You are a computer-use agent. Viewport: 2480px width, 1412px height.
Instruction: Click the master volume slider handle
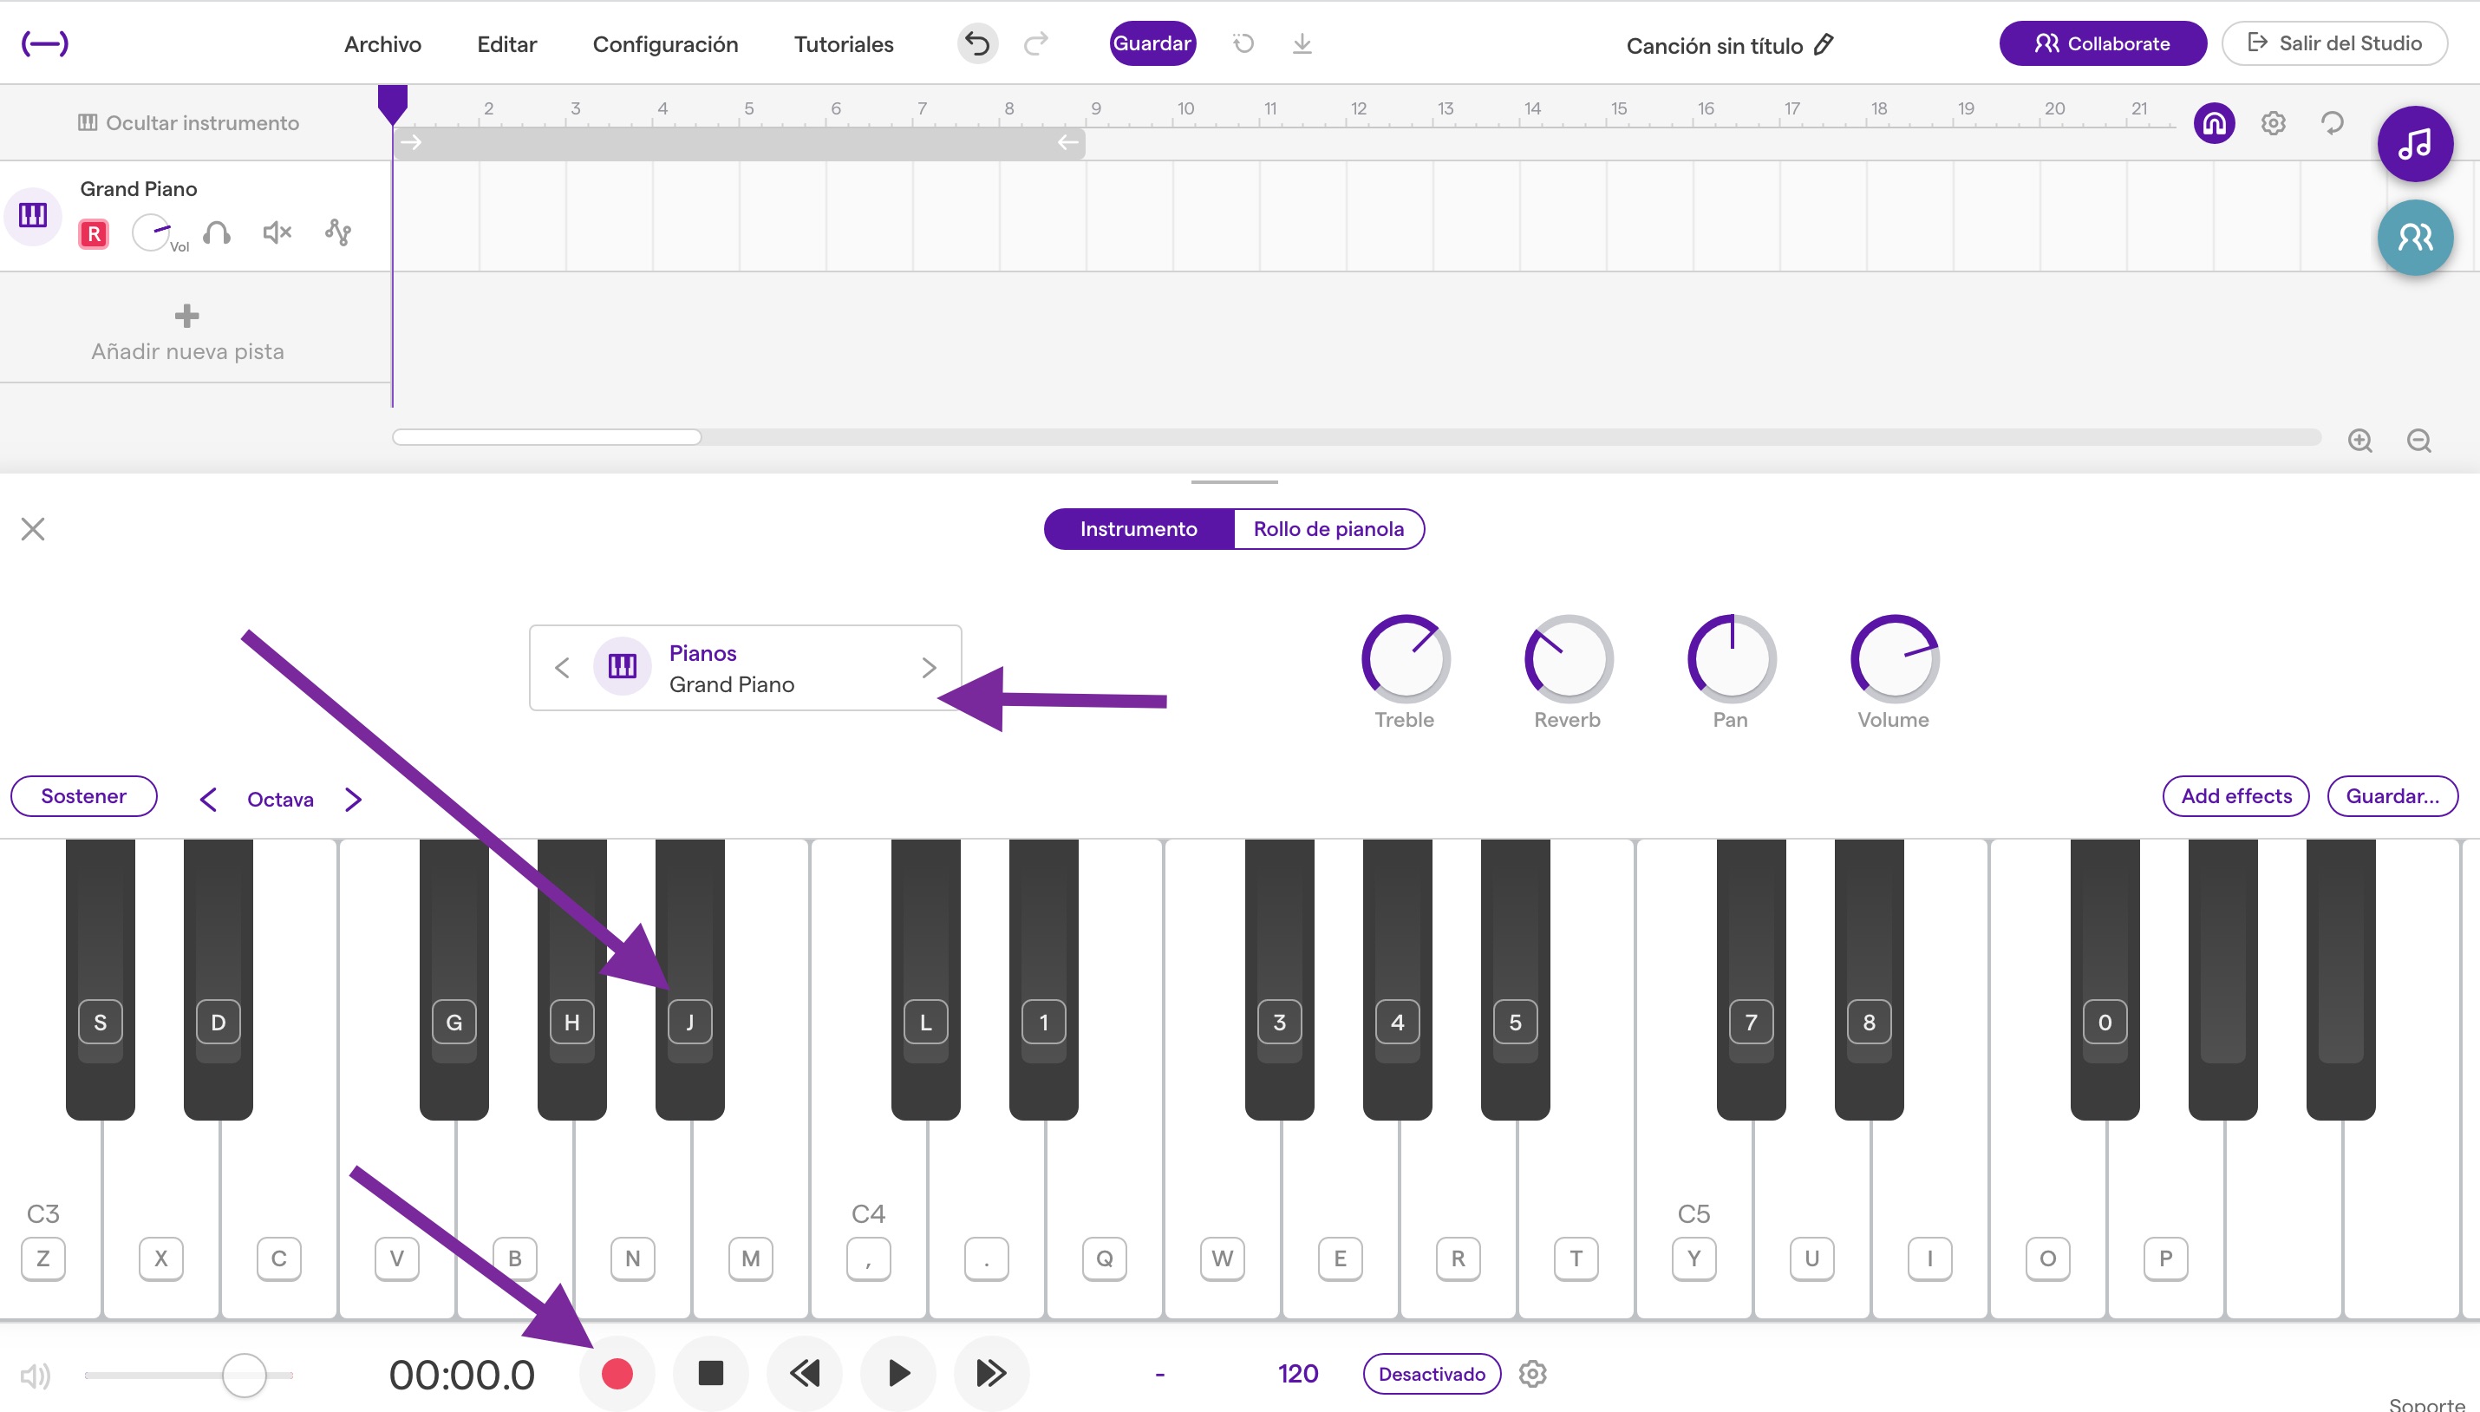[x=244, y=1376]
